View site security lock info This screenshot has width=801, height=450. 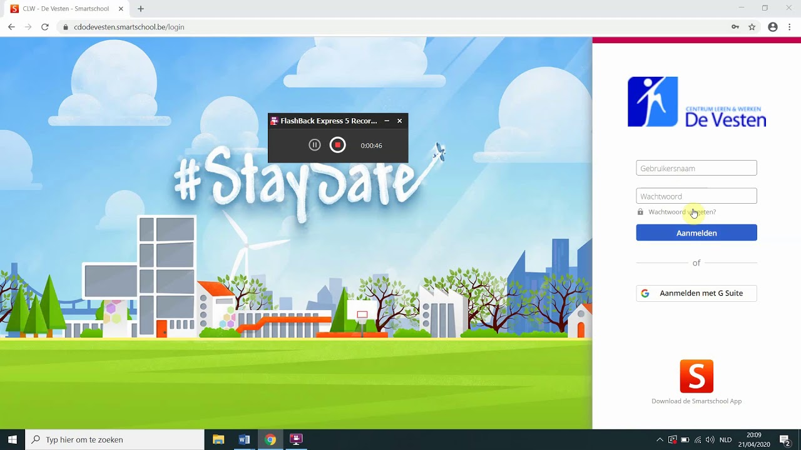click(65, 27)
